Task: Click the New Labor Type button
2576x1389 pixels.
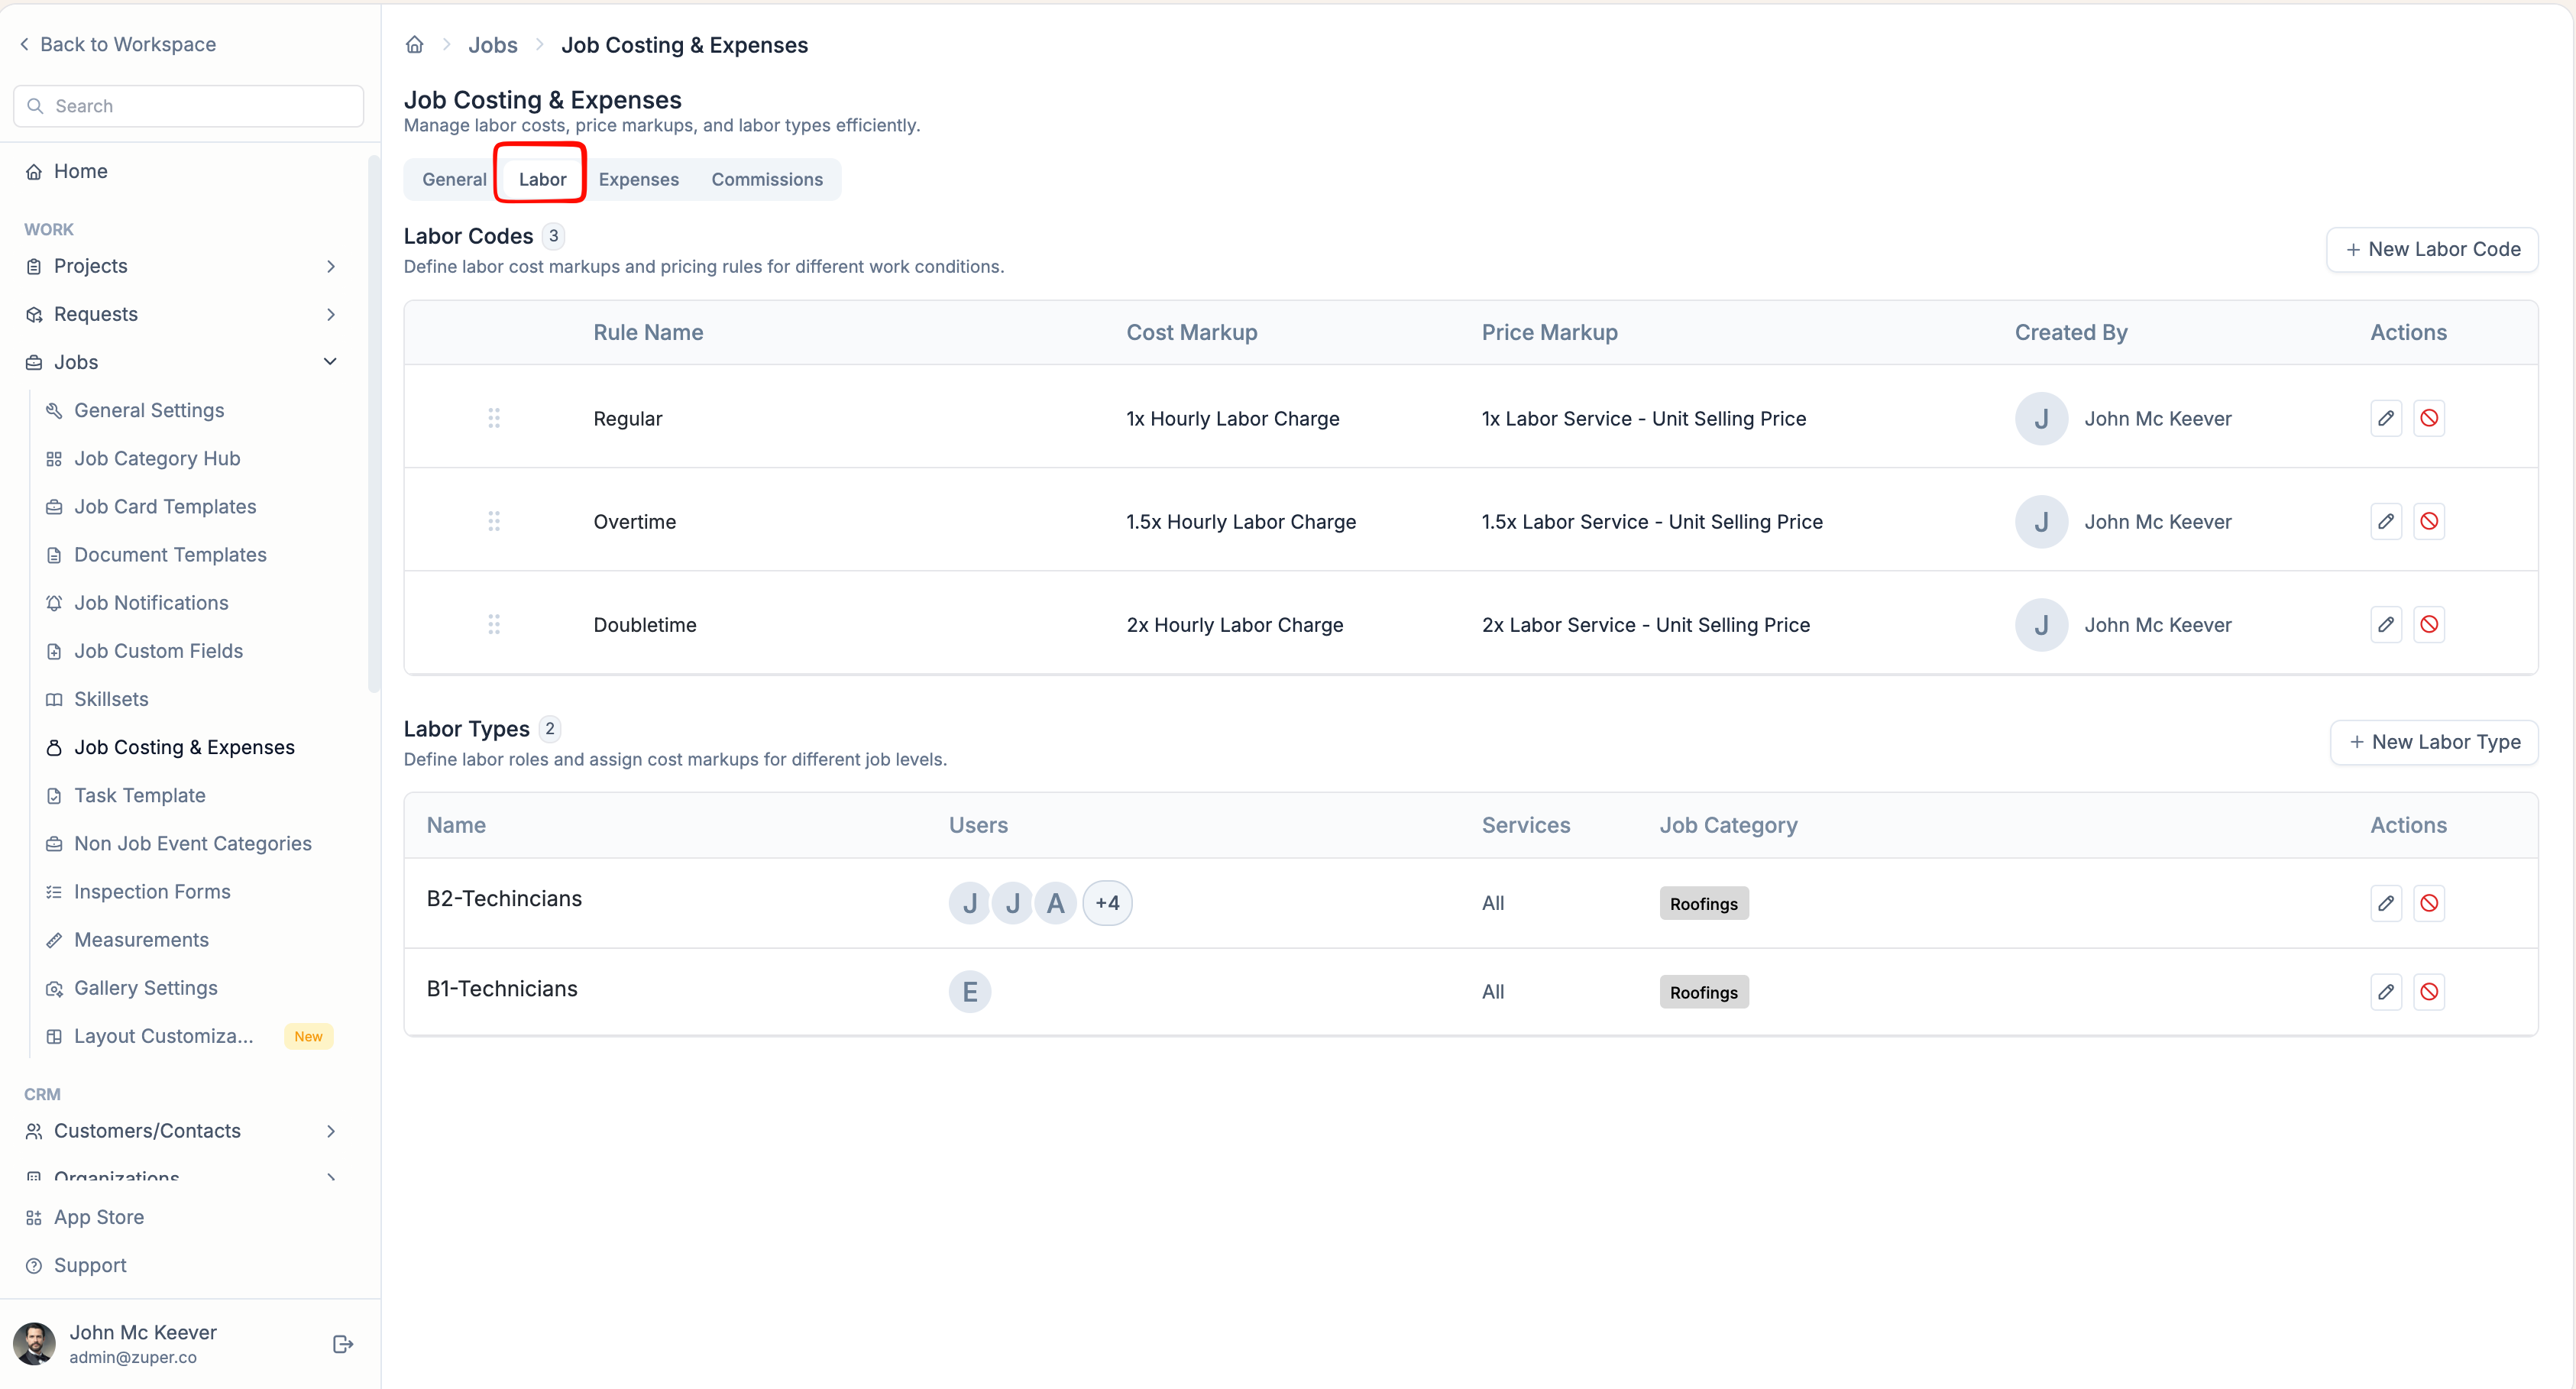Action: tap(2435, 742)
